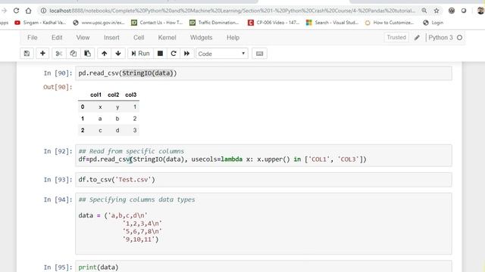This screenshot has width=485, height=272.
Task: Open the Cell menu
Action: pyautogui.click(x=139, y=38)
